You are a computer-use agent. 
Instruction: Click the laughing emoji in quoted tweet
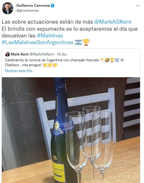pyautogui.click(x=107, y=60)
